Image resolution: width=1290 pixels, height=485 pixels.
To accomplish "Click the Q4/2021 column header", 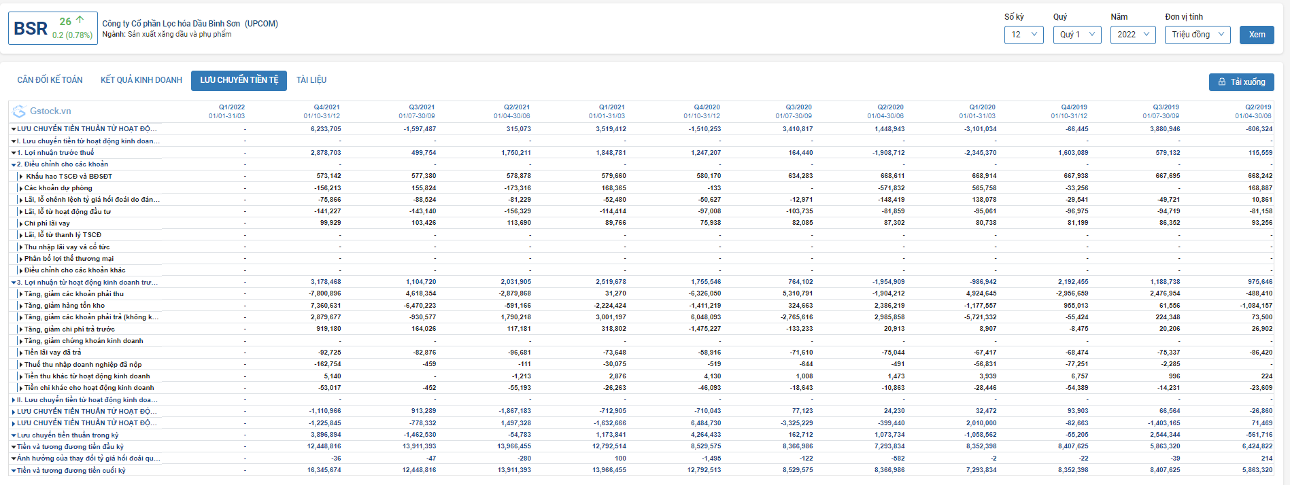I will pos(326,107).
